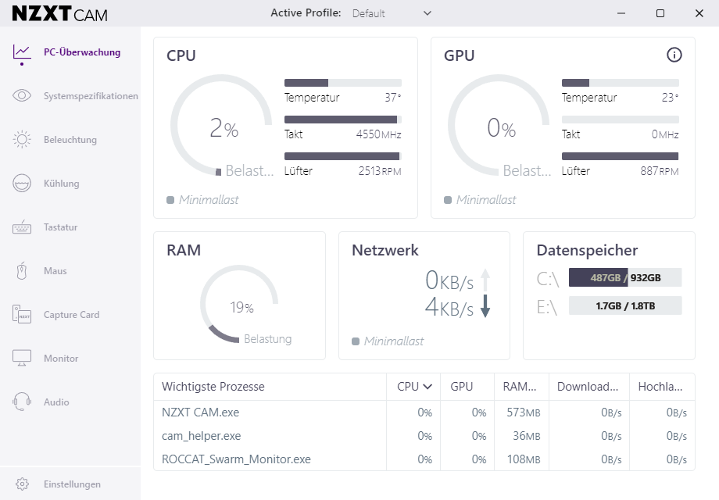Open the Monitor sidebar section
This screenshot has width=719, height=500.
point(61,359)
